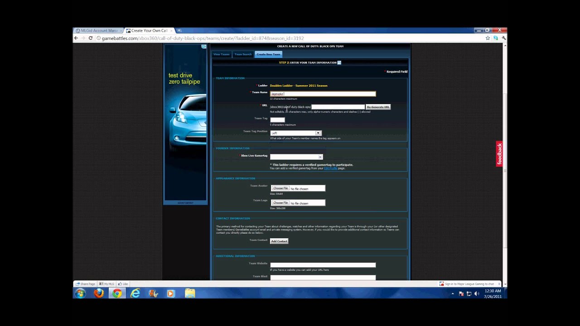Viewport: 580px width, 326px height.
Task: Click the Team Name input field
Action: 323,94
